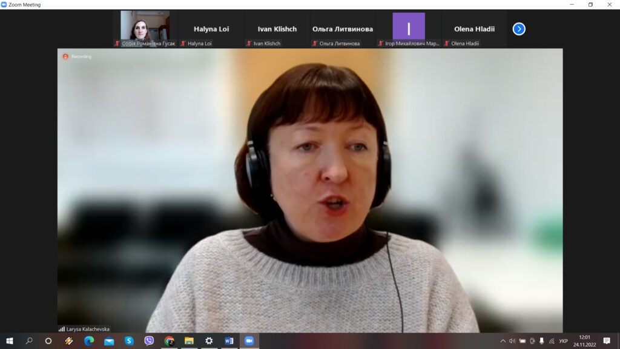Screen dimensions: 620x349
Task: Toggle the system volume speaker icon
Action: [x=512, y=341]
